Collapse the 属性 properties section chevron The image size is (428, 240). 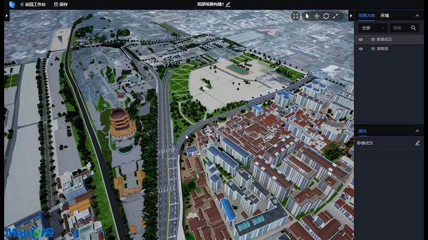point(417,131)
